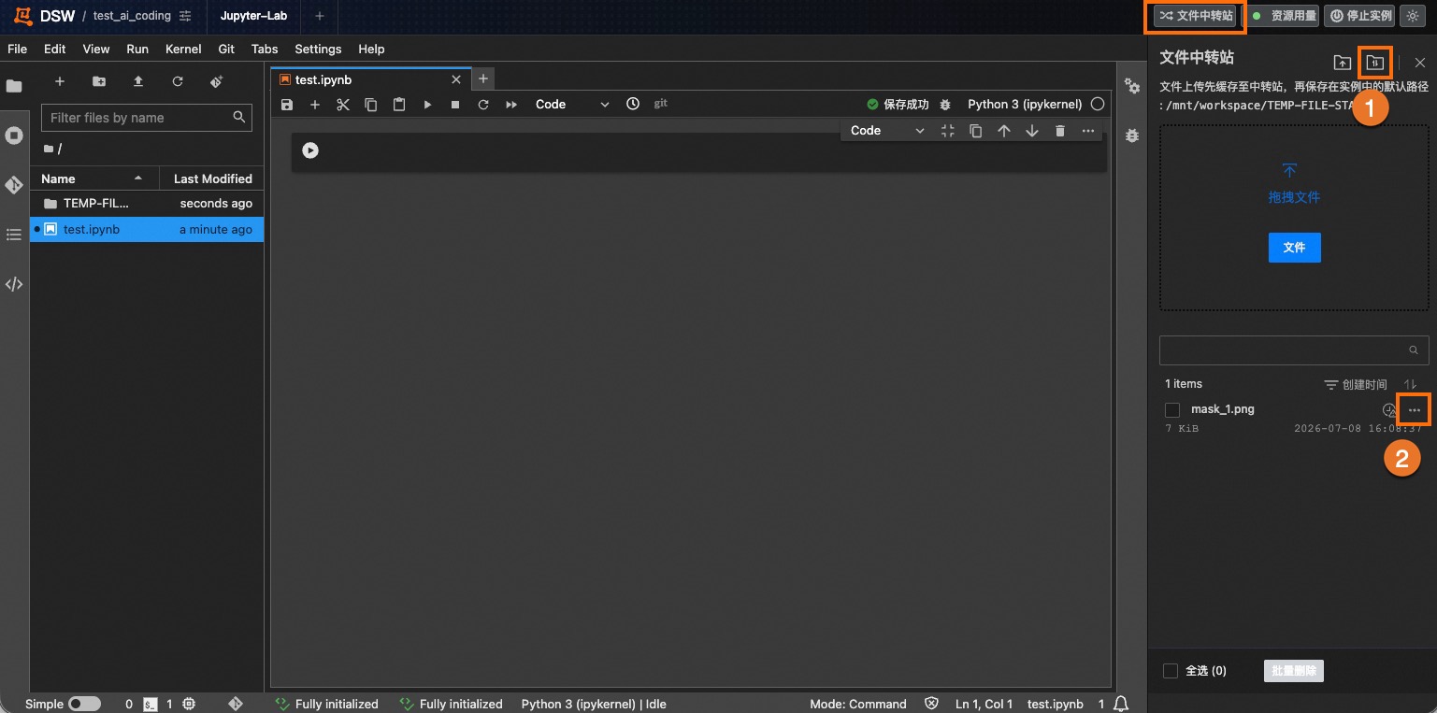Click the new folder icon in the file browser
1437x713 pixels.
[x=99, y=81]
